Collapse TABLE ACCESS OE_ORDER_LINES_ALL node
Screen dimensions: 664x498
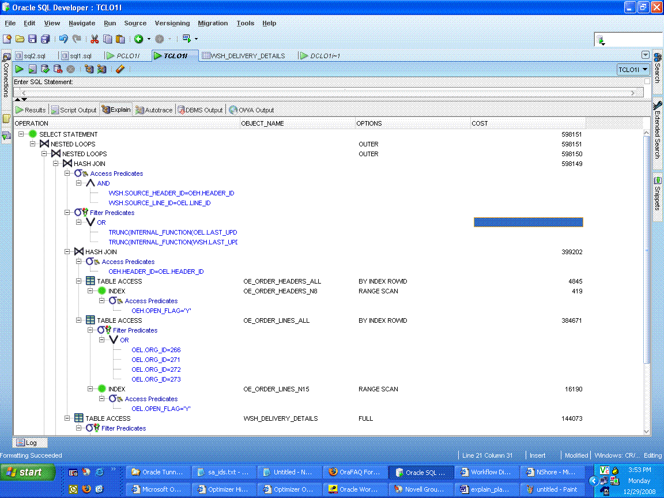(x=78, y=320)
